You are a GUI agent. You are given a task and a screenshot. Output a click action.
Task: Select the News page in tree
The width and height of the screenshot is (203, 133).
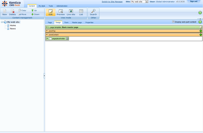(13, 29)
